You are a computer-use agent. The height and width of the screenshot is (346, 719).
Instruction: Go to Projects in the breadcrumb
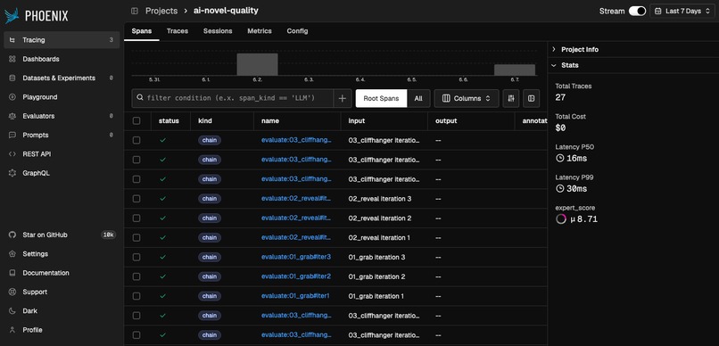tap(161, 11)
